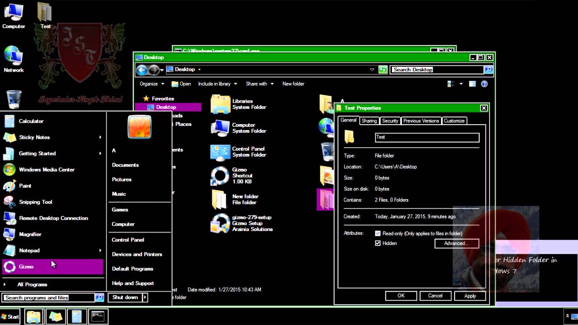Screen dimensions: 578x325
Task: Expand Notepad jump list arrow
Action: [100, 251]
